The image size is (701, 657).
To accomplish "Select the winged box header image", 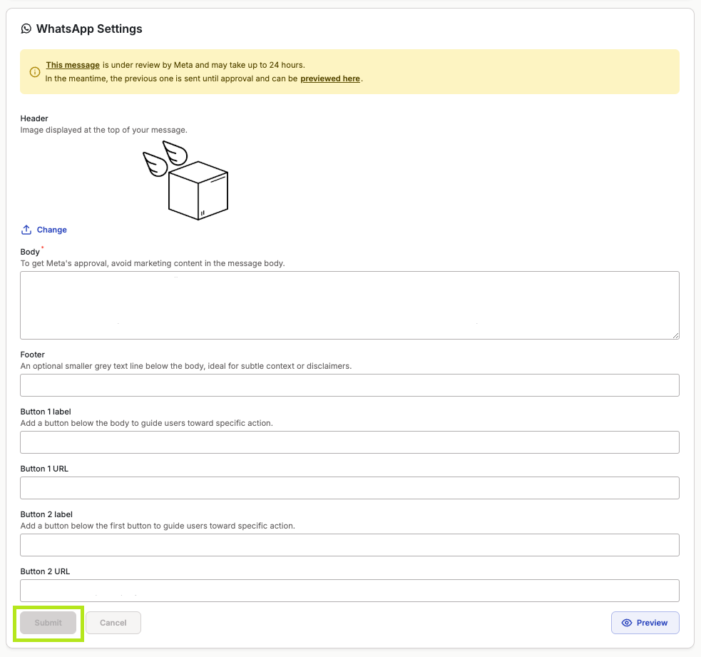I will click(x=185, y=180).
